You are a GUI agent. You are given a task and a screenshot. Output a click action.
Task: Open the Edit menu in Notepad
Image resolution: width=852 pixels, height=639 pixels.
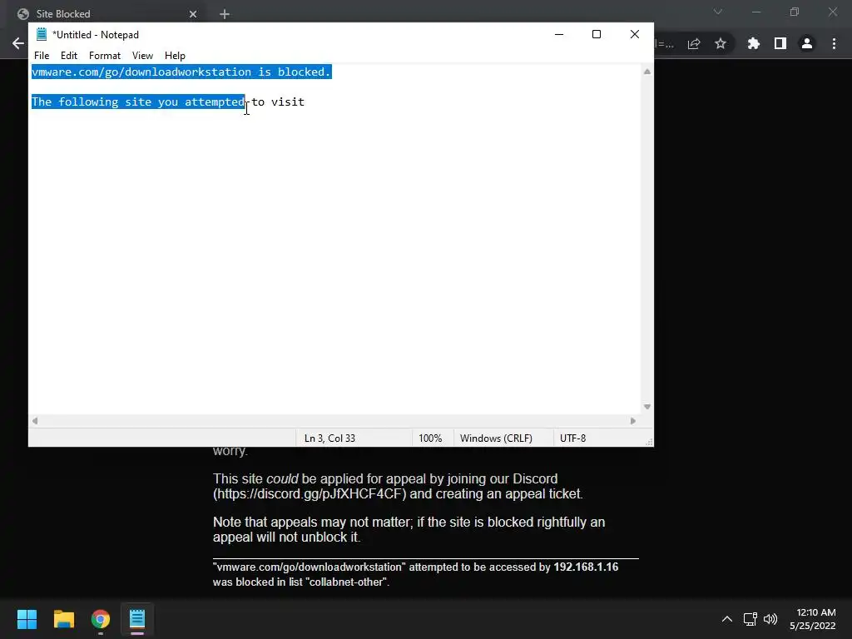pyautogui.click(x=69, y=56)
